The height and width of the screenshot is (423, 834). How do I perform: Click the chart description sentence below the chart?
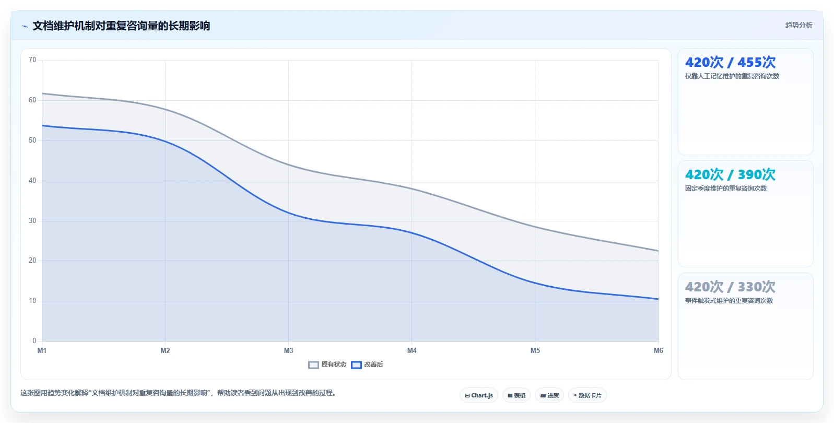(179, 393)
